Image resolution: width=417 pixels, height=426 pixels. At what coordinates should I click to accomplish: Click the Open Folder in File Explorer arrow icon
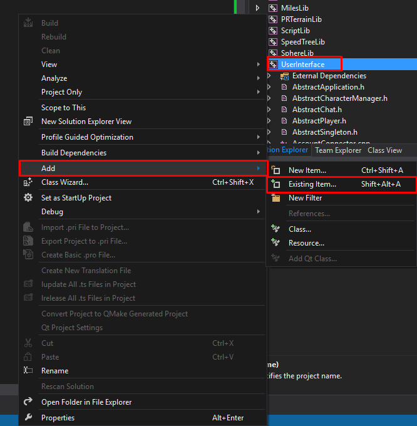point(28,402)
